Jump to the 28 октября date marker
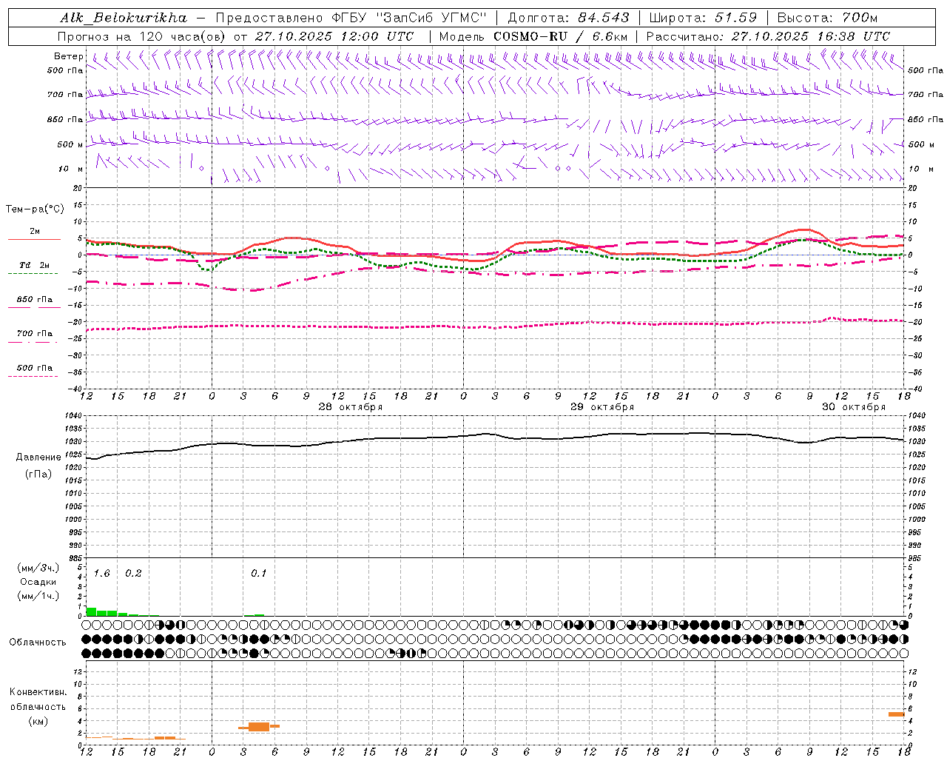 [350, 407]
